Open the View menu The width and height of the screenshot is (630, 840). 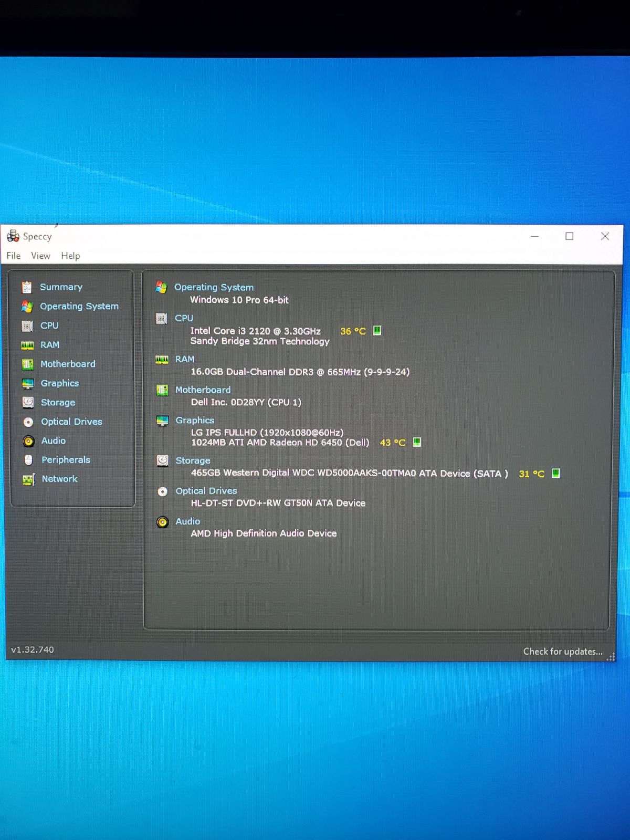click(40, 256)
